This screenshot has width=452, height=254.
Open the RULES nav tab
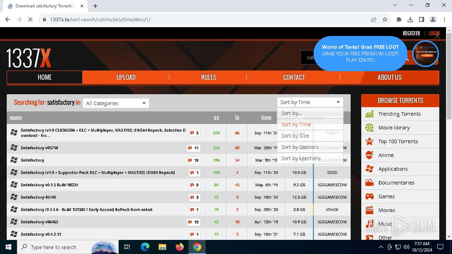[208, 77]
